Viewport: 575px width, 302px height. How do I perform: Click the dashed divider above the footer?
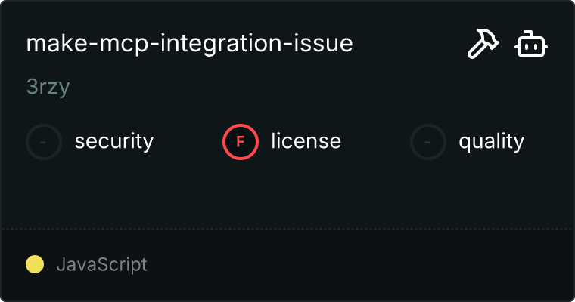(287, 228)
